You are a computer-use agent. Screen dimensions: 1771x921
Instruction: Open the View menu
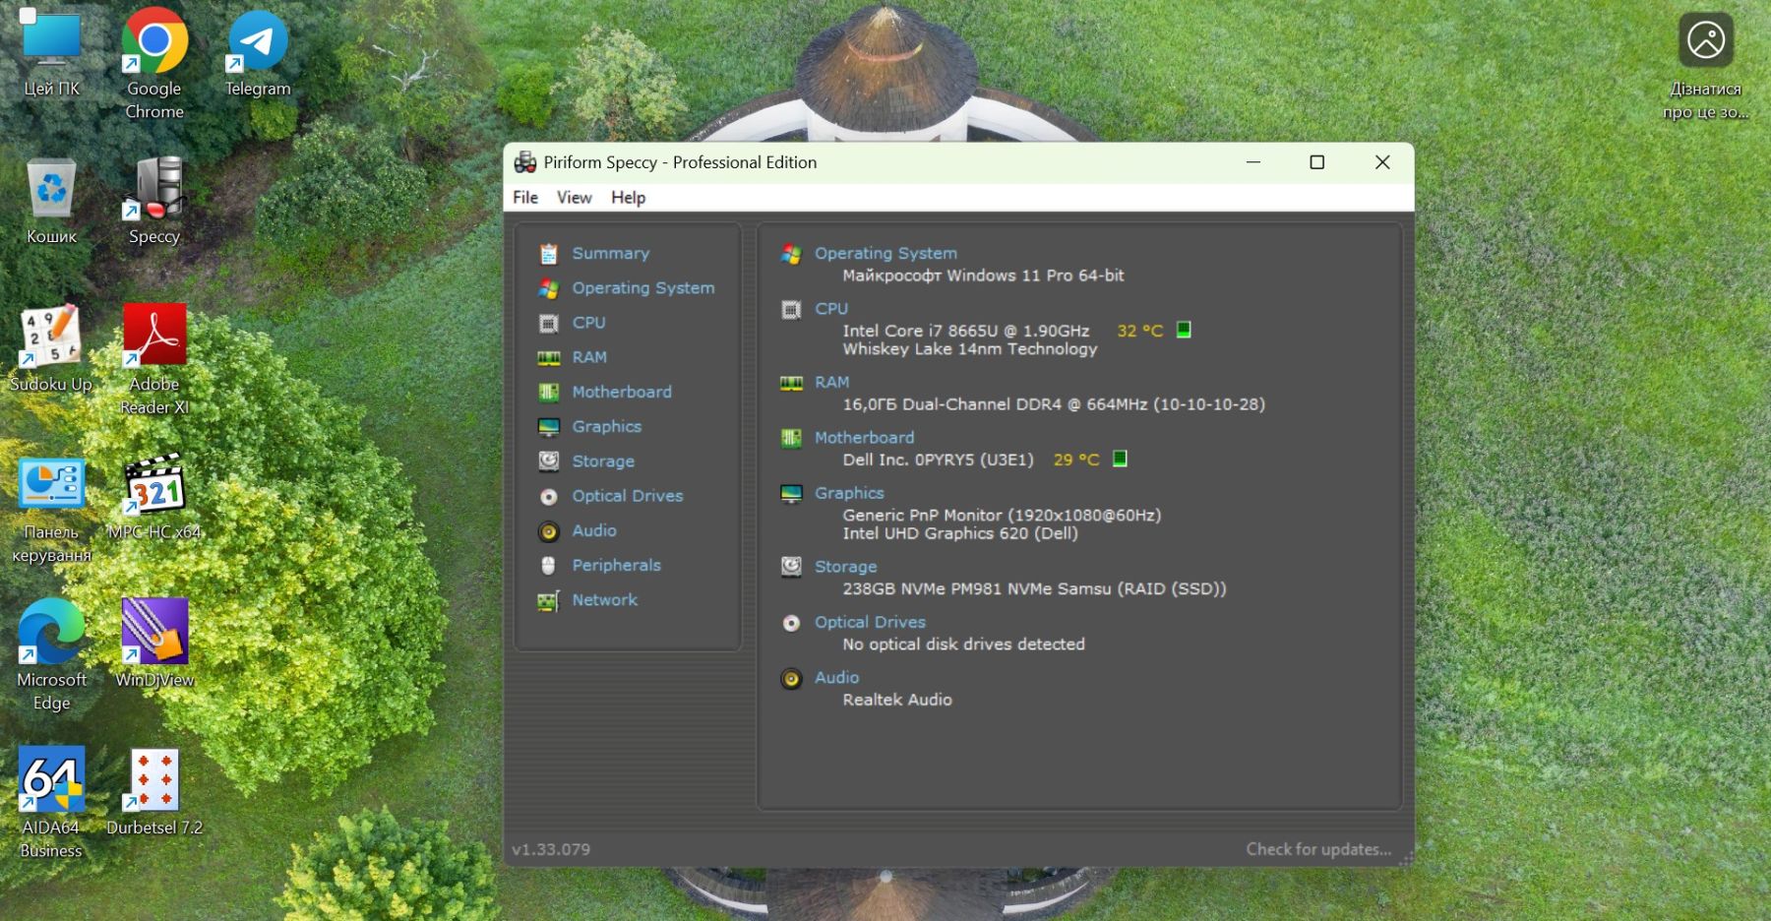tap(575, 198)
